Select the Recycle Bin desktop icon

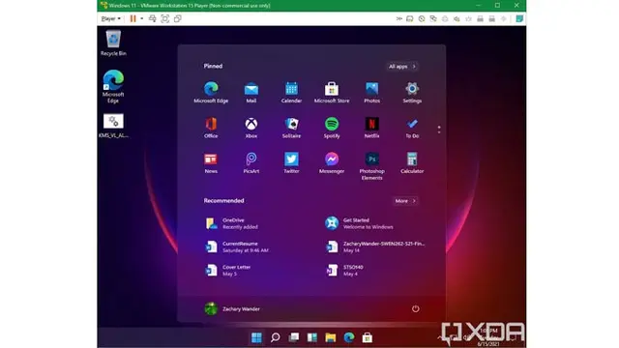[x=113, y=43]
